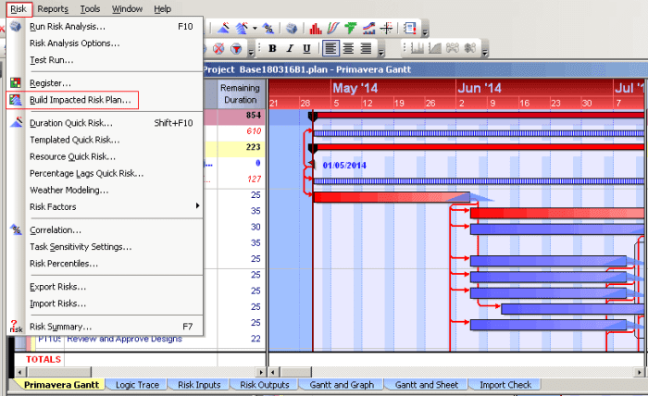Image resolution: width=648 pixels, height=396 pixels.
Task: Click the Remaining Duration column header
Action: [241, 93]
